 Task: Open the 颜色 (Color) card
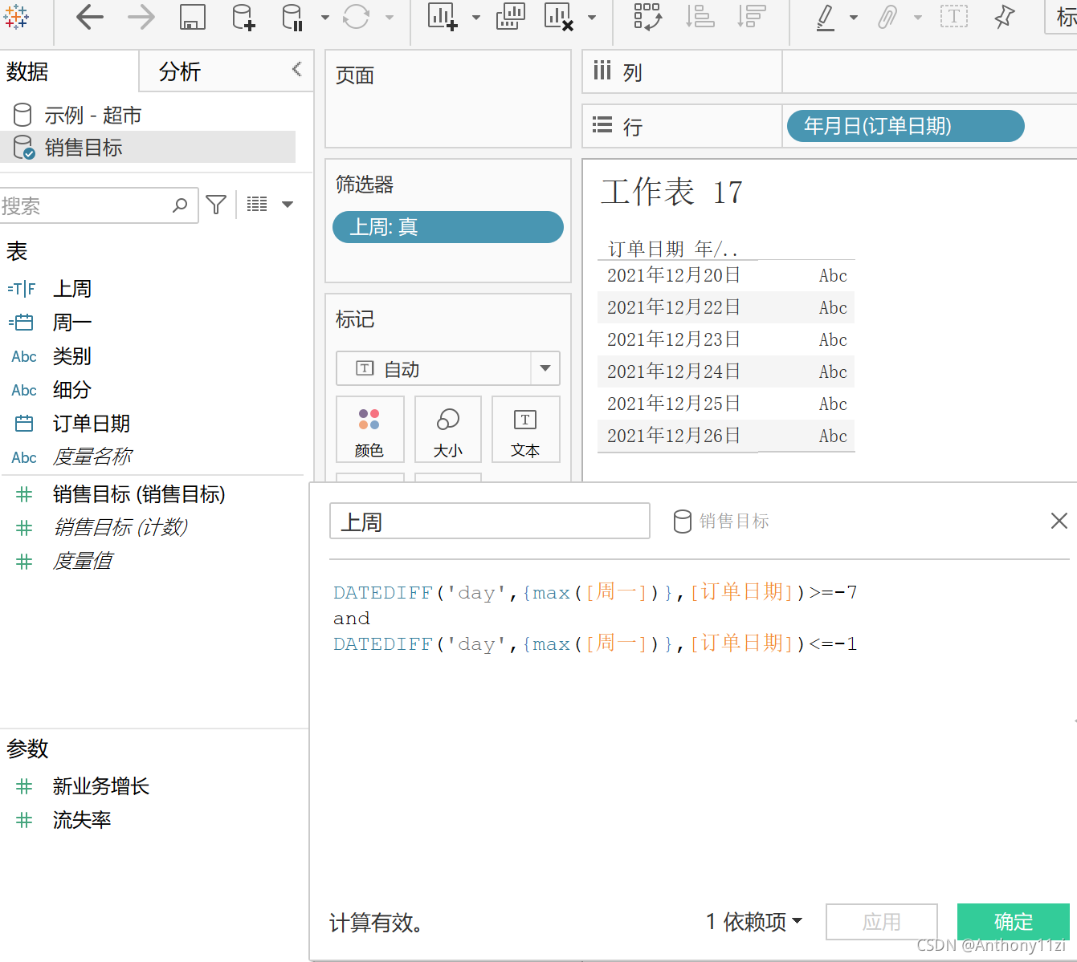point(369,429)
